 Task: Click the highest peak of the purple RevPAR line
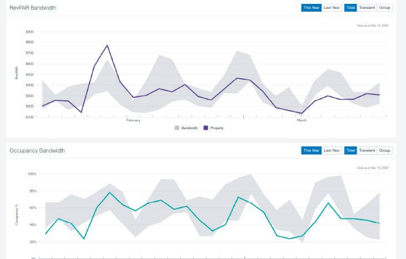click(x=107, y=45)
